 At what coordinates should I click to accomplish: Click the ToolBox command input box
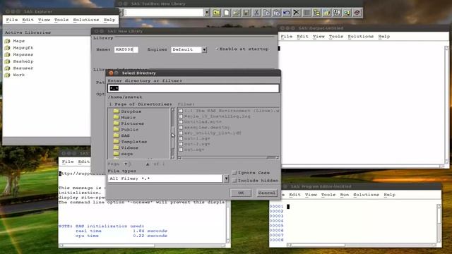[165, 13]
